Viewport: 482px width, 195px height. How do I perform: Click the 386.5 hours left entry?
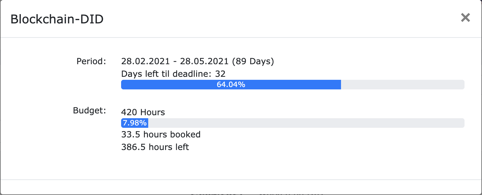click(155, 147)
